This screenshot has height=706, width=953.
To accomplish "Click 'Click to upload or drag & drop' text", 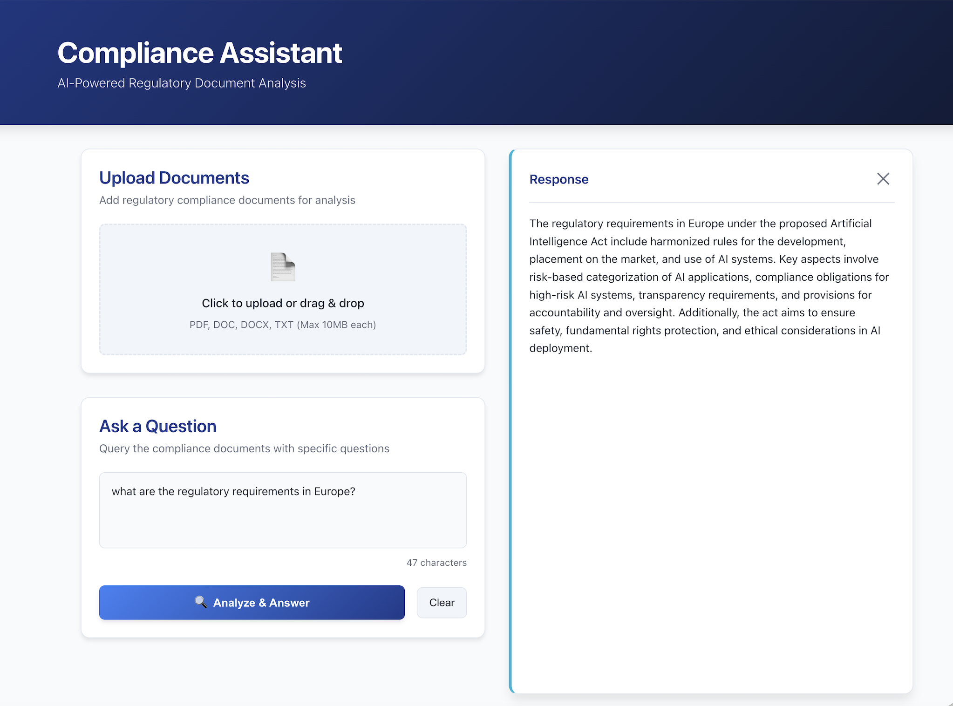I will click(282, 303).
